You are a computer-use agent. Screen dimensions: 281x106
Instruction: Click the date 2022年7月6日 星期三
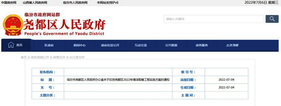click(x=262, y=3)
